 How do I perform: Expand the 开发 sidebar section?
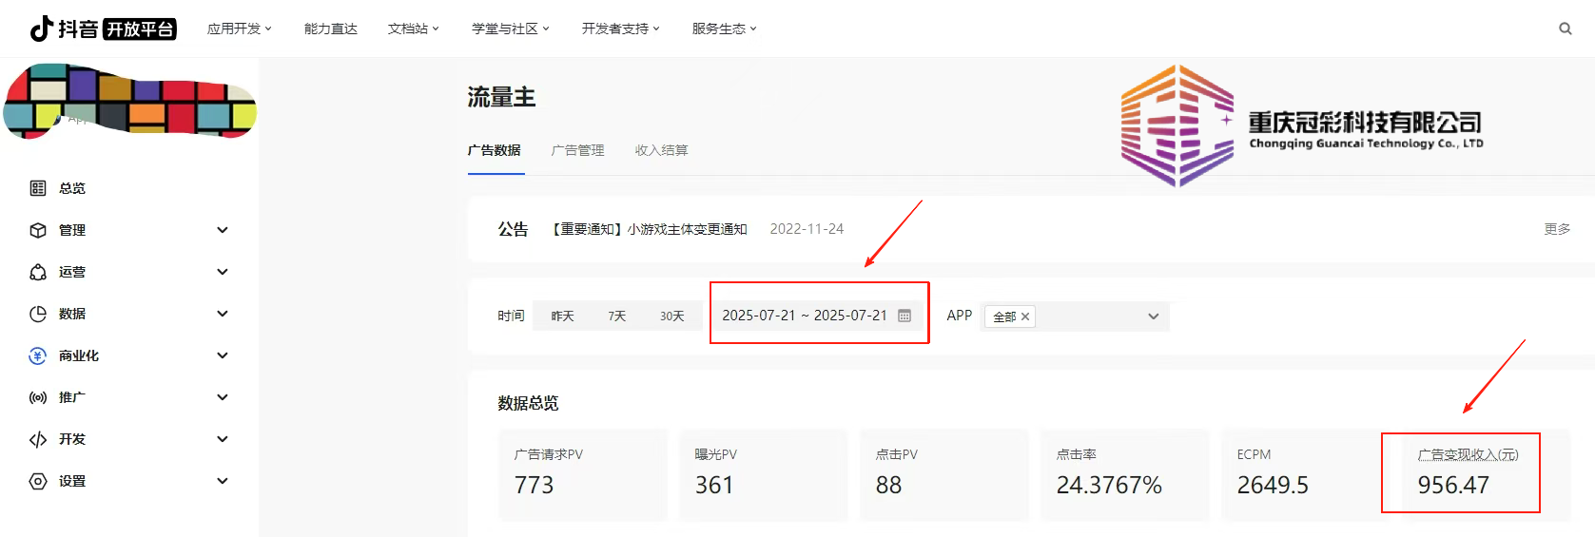(x=223, y=439)
